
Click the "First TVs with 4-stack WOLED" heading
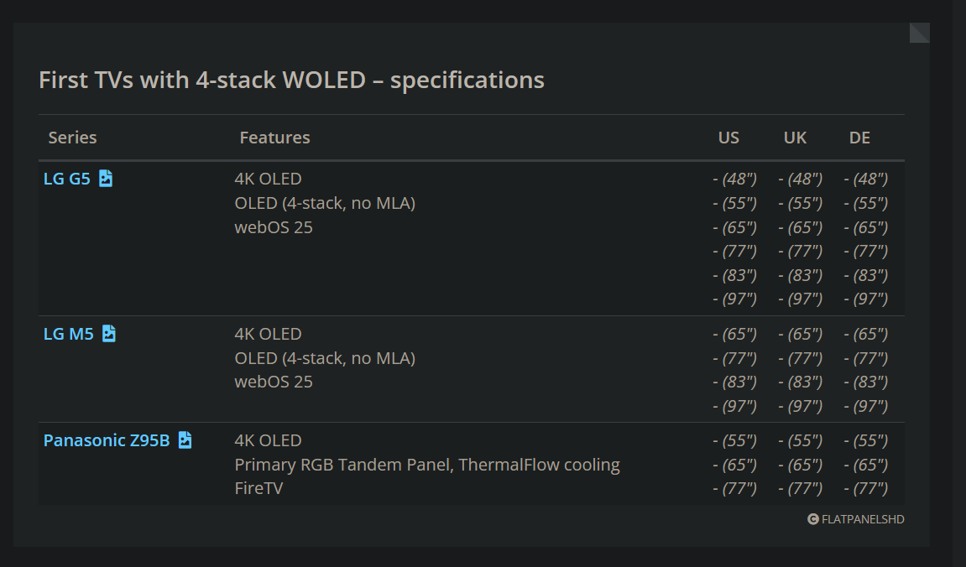(x=291, y=81)
